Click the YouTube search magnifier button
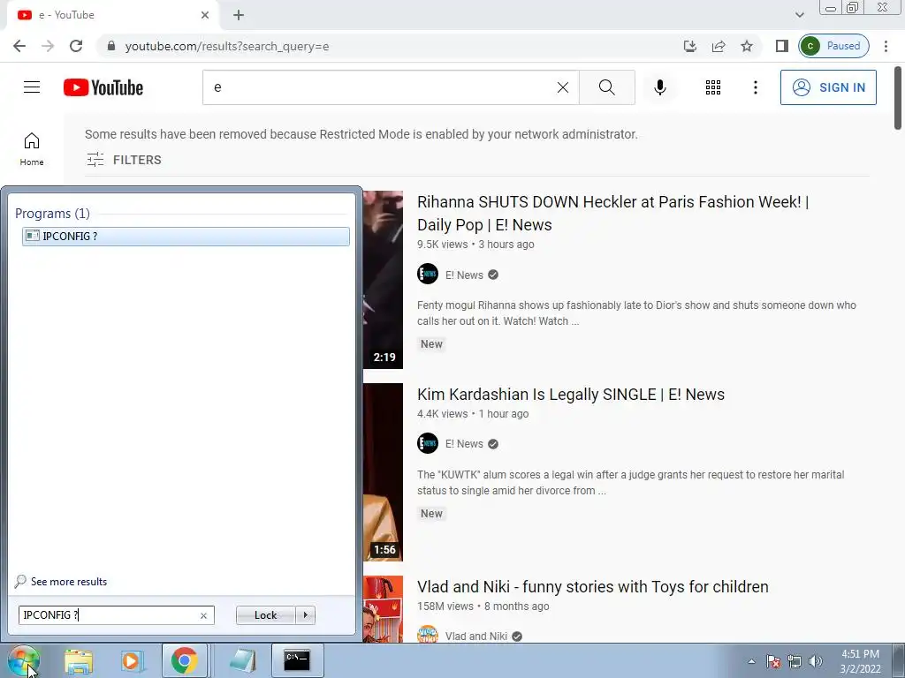 [606, 87]
